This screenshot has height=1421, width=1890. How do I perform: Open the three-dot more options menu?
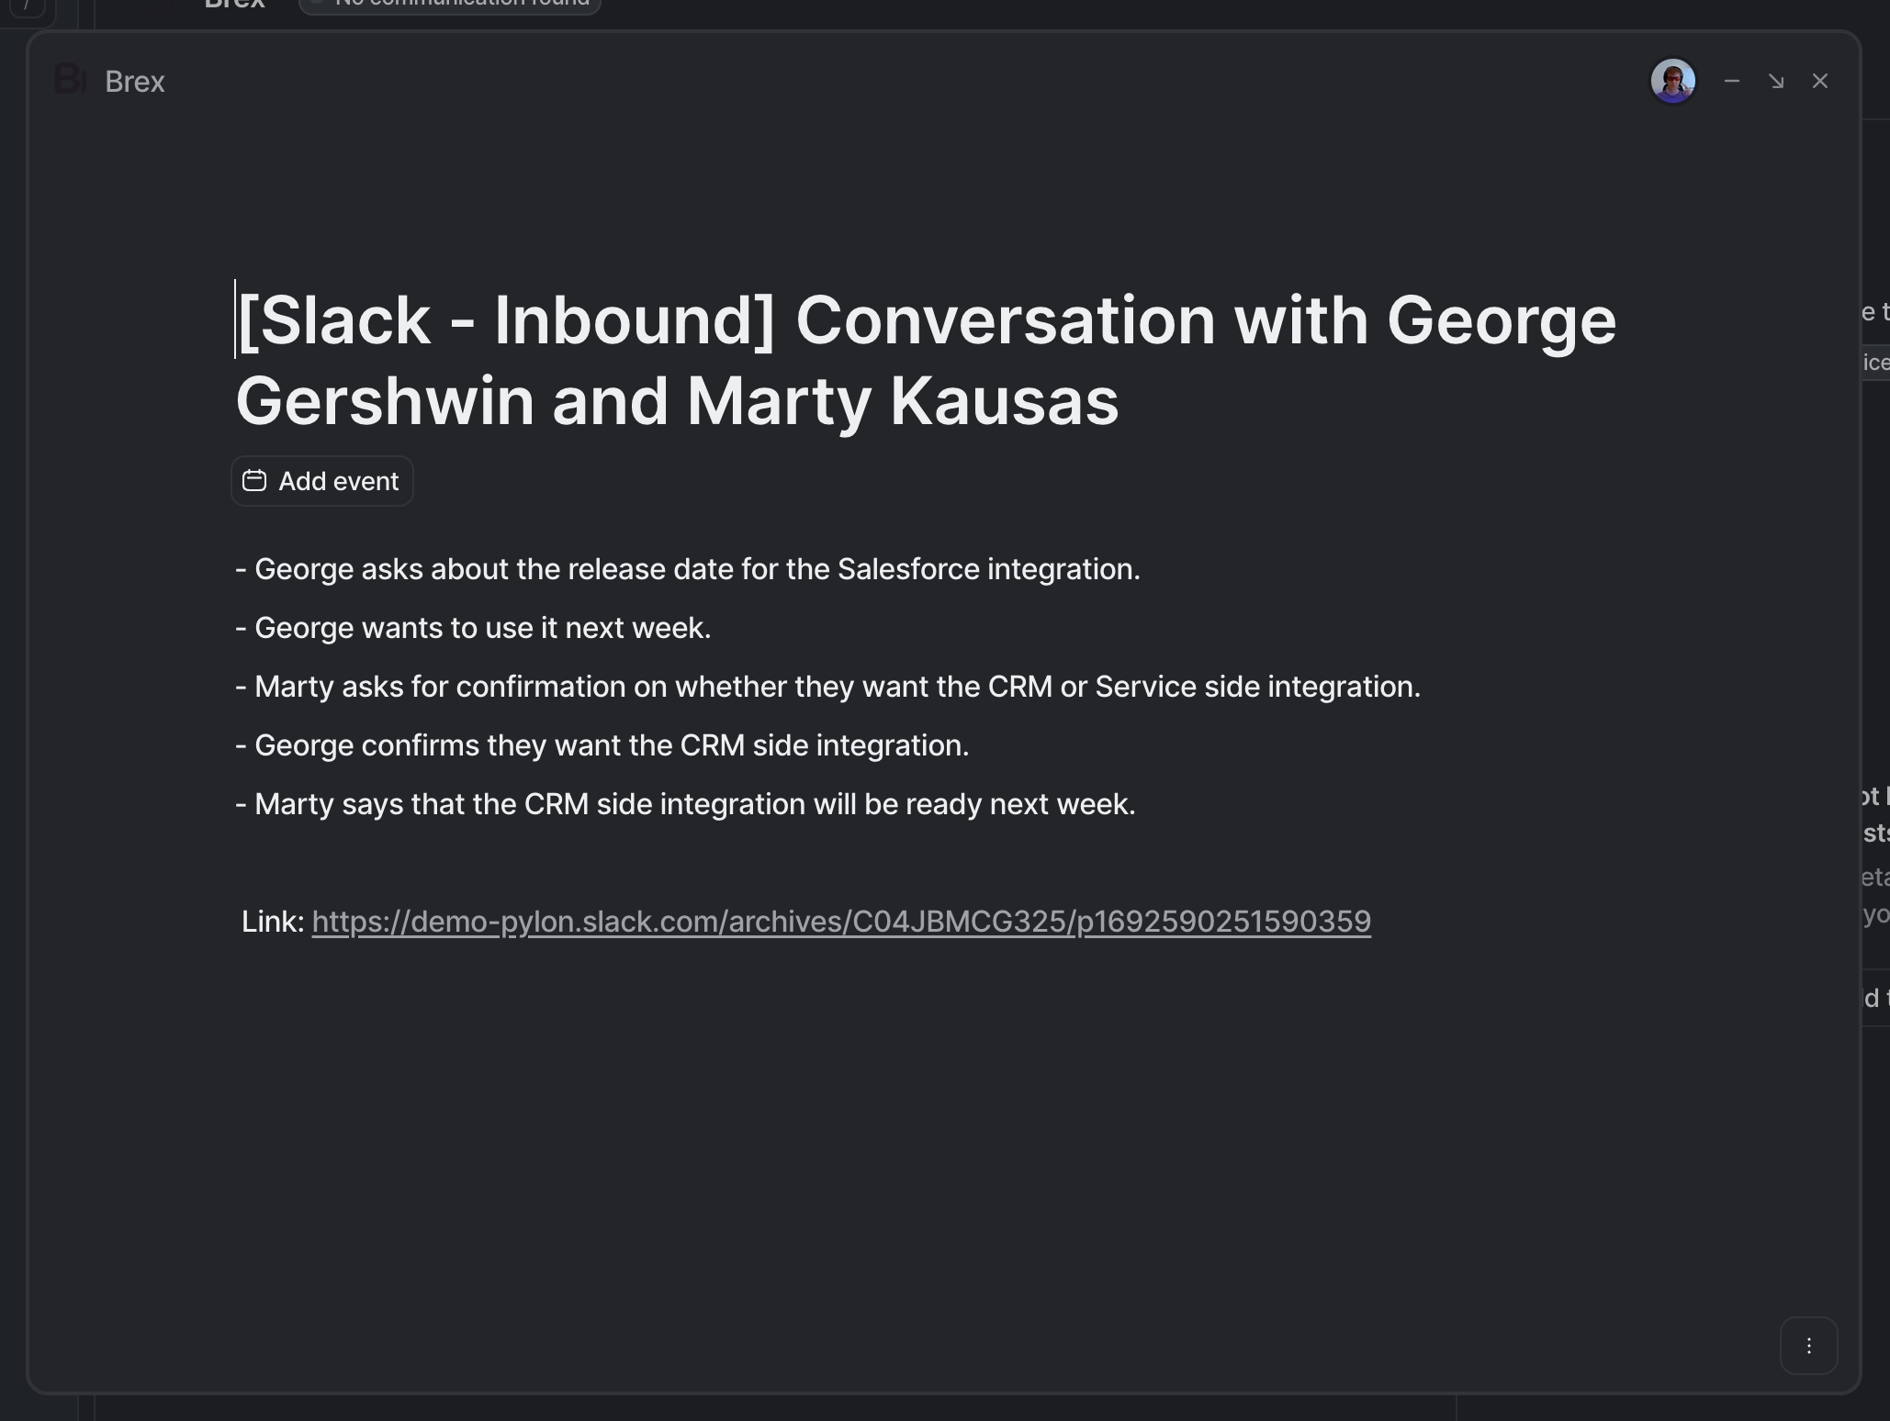click(1808, 1346)
